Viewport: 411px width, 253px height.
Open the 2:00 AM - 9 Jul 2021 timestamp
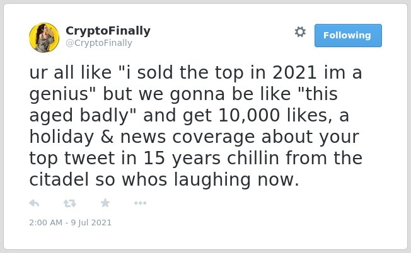[70, 223]
